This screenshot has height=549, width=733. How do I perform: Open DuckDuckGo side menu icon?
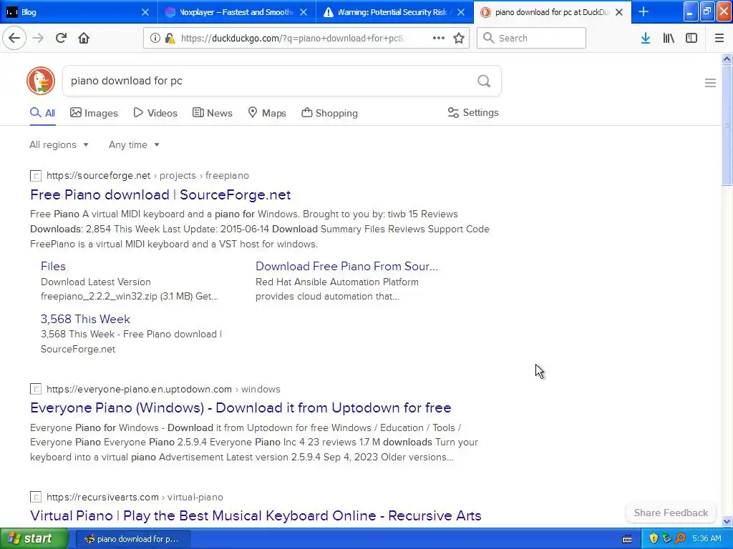point(710,83)
